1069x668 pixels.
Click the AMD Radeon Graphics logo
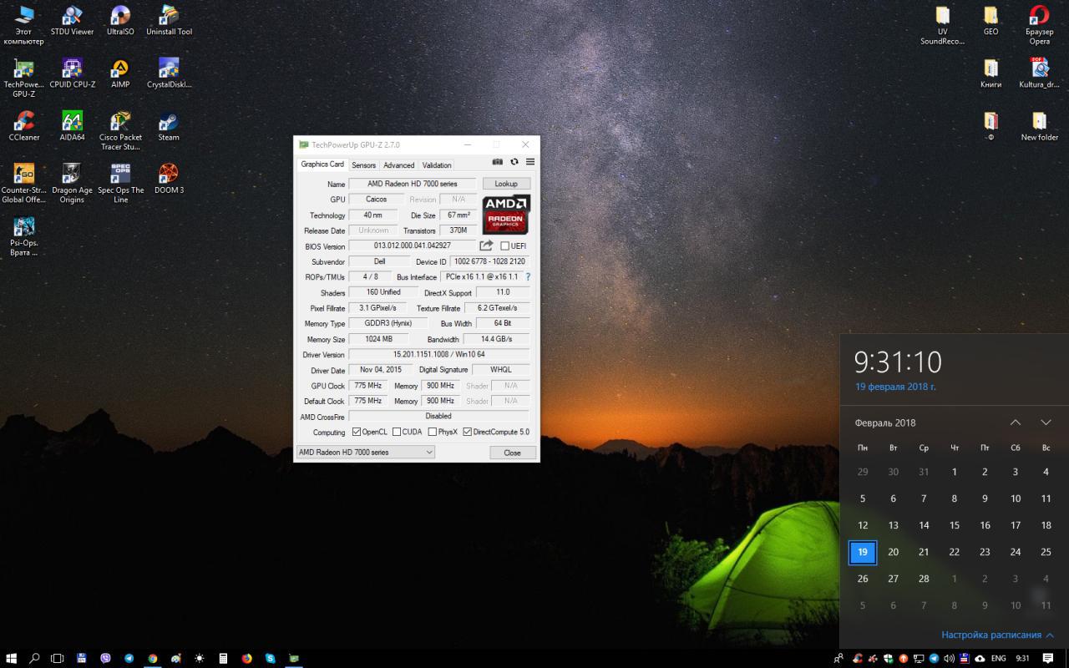506,215
